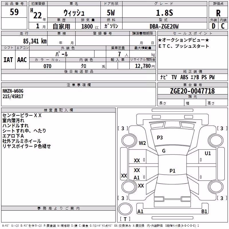Click the P1 mark on the roof
The image size is (229, 229).
(172, 171)
